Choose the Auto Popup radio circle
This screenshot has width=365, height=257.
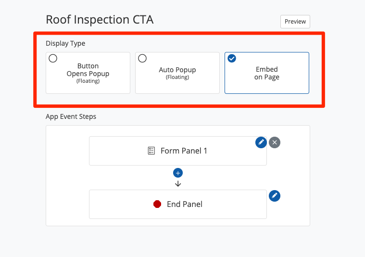142,58
